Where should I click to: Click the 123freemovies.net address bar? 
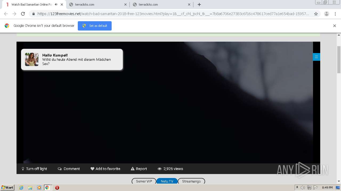tap(173, 14)
